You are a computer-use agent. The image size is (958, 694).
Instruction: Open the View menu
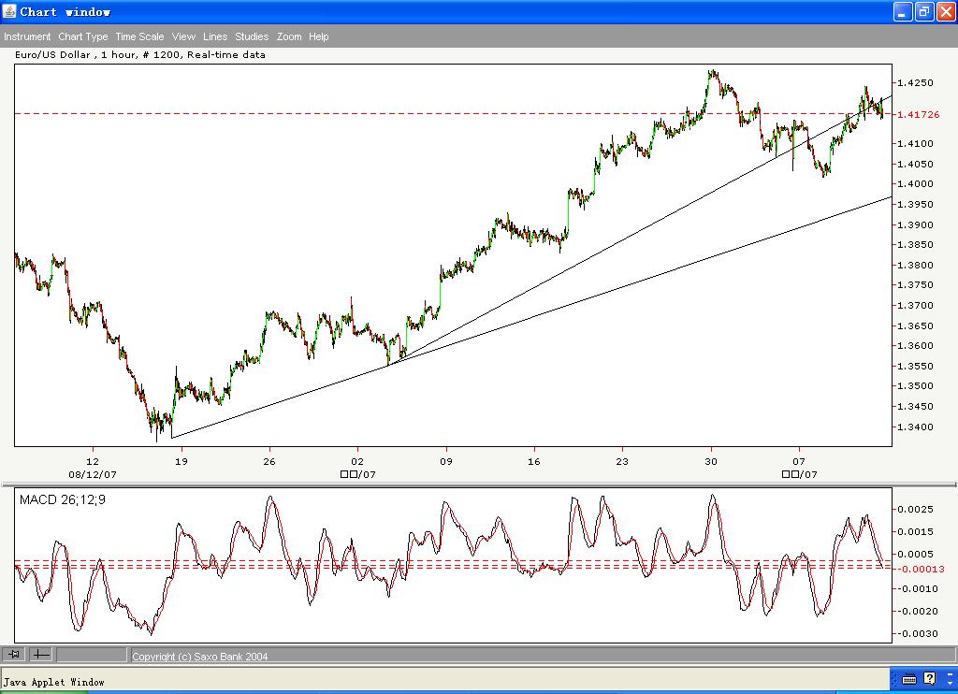click(183, 36)
